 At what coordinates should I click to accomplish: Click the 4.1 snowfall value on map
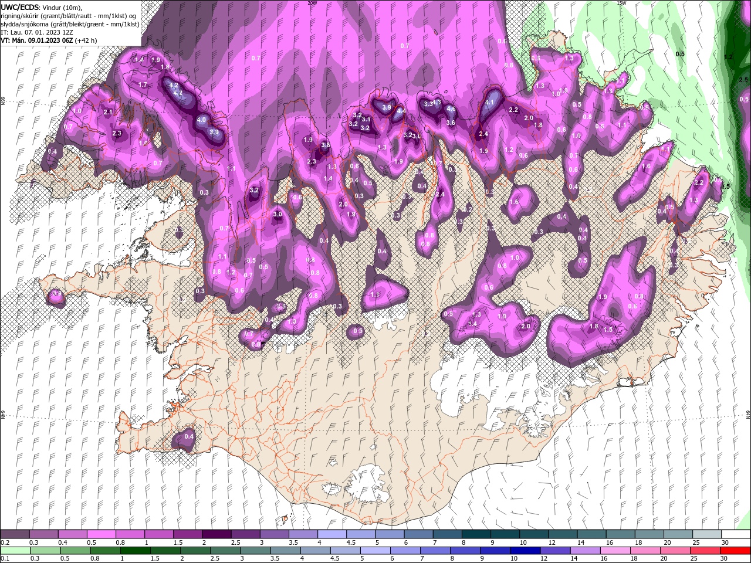pyautogui.click(x=489, y=102)
